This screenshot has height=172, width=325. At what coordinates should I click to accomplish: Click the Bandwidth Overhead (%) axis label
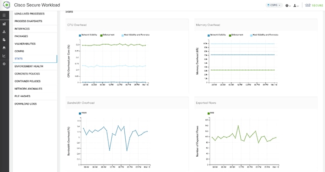68,141
